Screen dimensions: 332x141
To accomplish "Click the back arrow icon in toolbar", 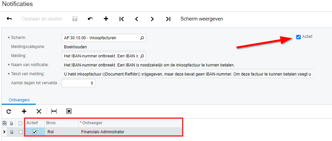I will click(9, 19).
